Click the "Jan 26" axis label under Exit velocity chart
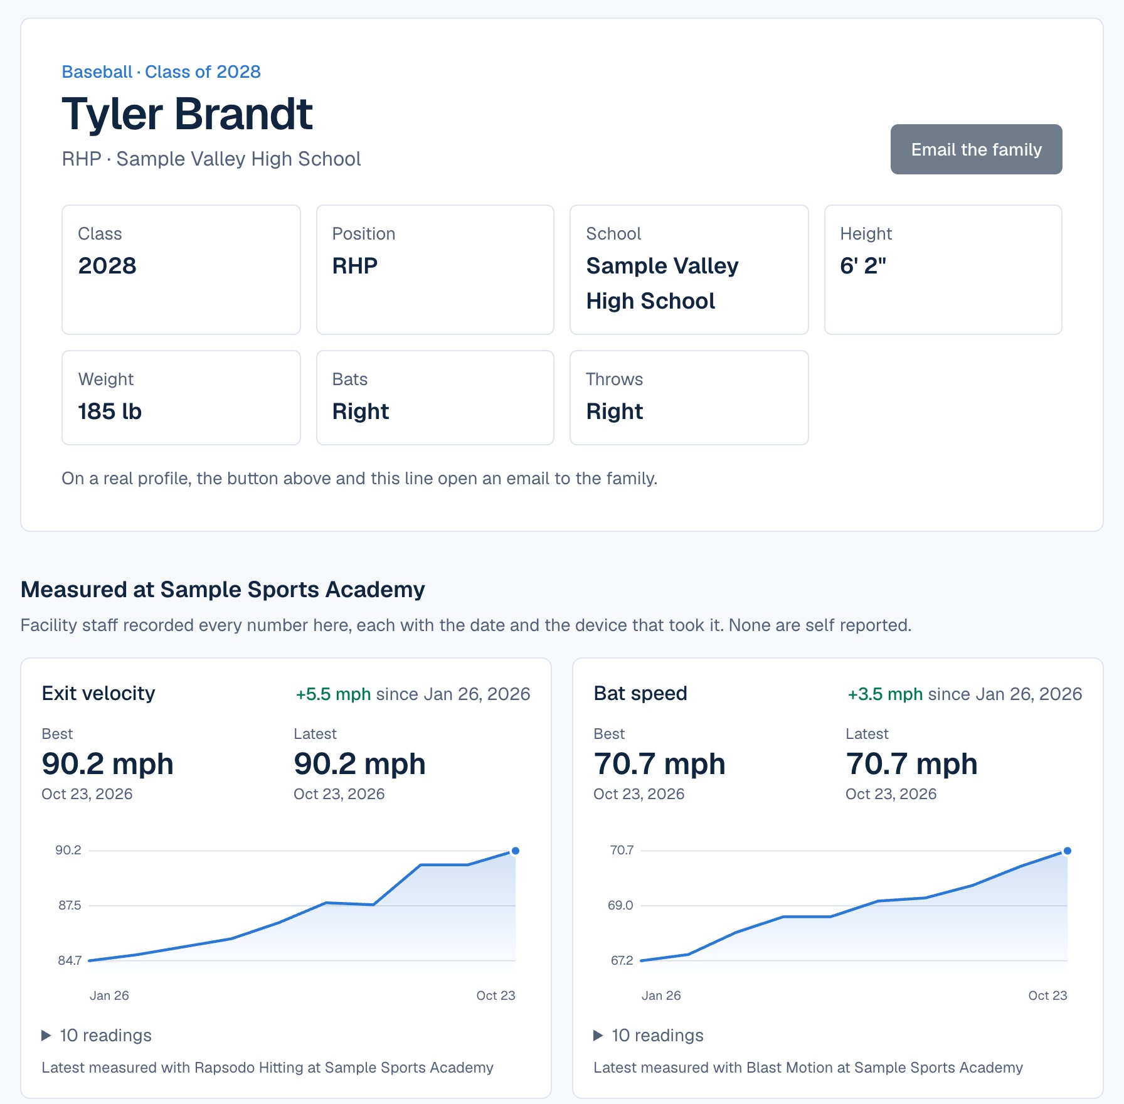The height and width of the screenshot is (1104, 1124). point(109,995)
